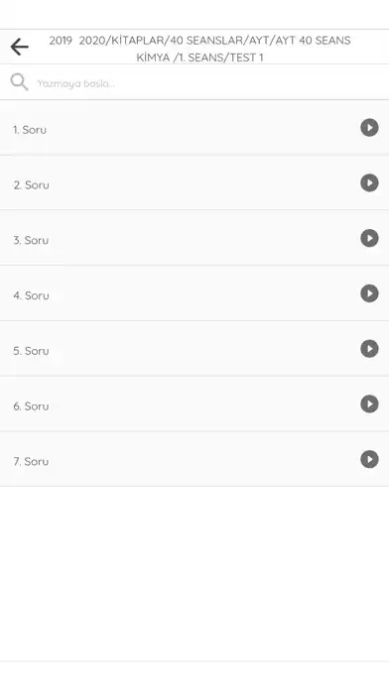
Task: Hit the play icon beside 4. Soru
Action: (x=369, y=293)
